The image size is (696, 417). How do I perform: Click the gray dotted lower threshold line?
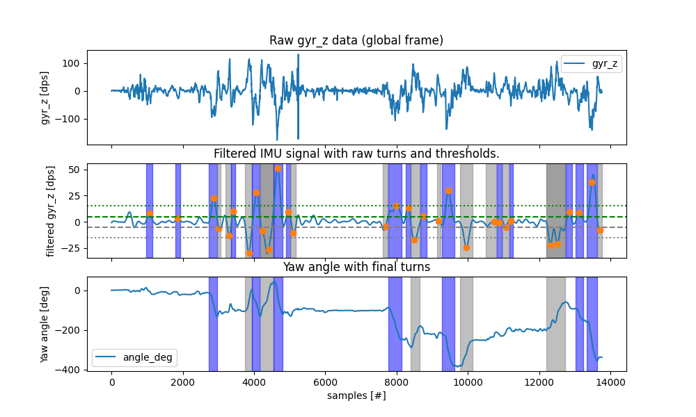[x=357, y=238]
